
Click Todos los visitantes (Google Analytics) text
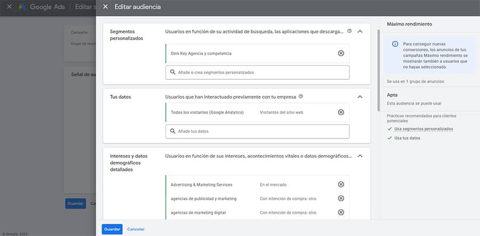point(207,112)
